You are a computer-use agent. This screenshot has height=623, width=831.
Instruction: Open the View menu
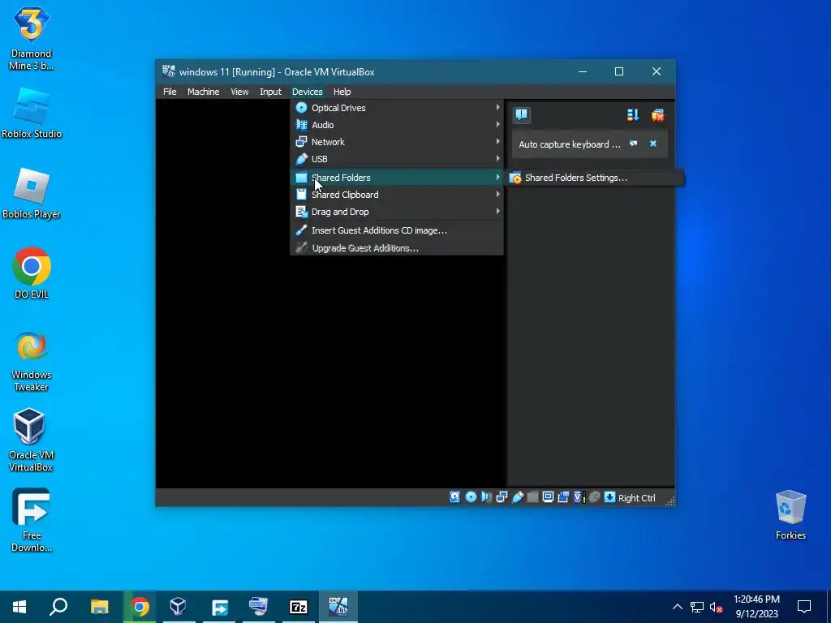239,92
